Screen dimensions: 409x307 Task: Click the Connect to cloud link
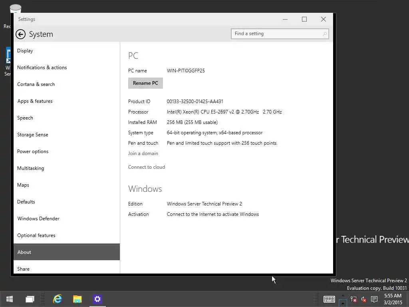coord(146,167)
